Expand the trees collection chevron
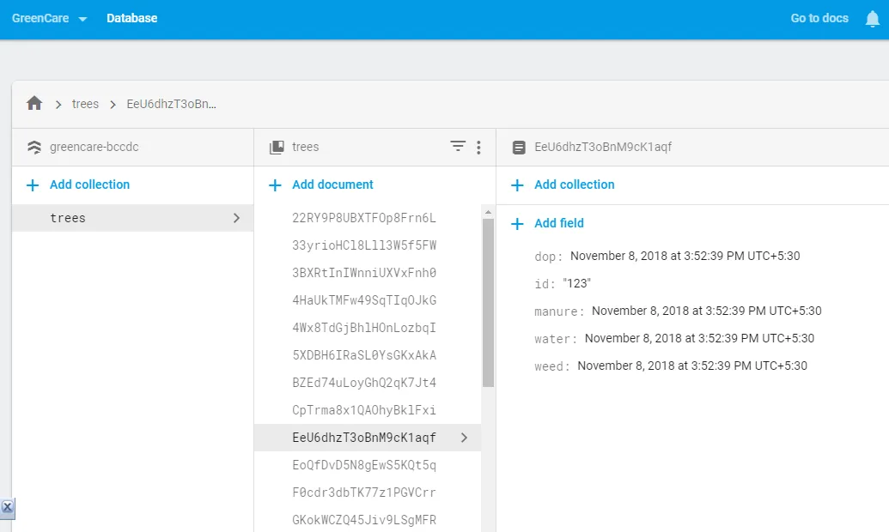Image resolution: width=889 pixels, height=532 pixels. coord(236,218)
